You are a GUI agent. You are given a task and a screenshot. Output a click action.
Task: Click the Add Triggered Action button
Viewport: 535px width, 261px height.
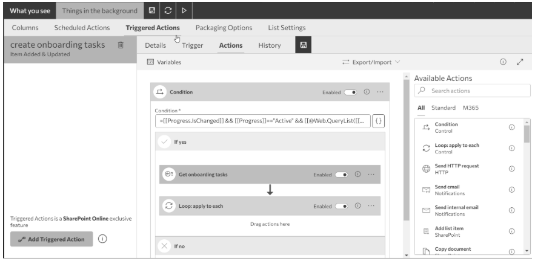tap(52, 239)
